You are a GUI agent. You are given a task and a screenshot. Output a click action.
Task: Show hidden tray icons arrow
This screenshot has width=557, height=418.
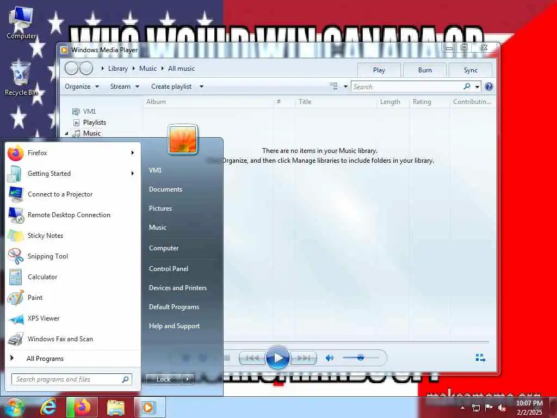462,408
